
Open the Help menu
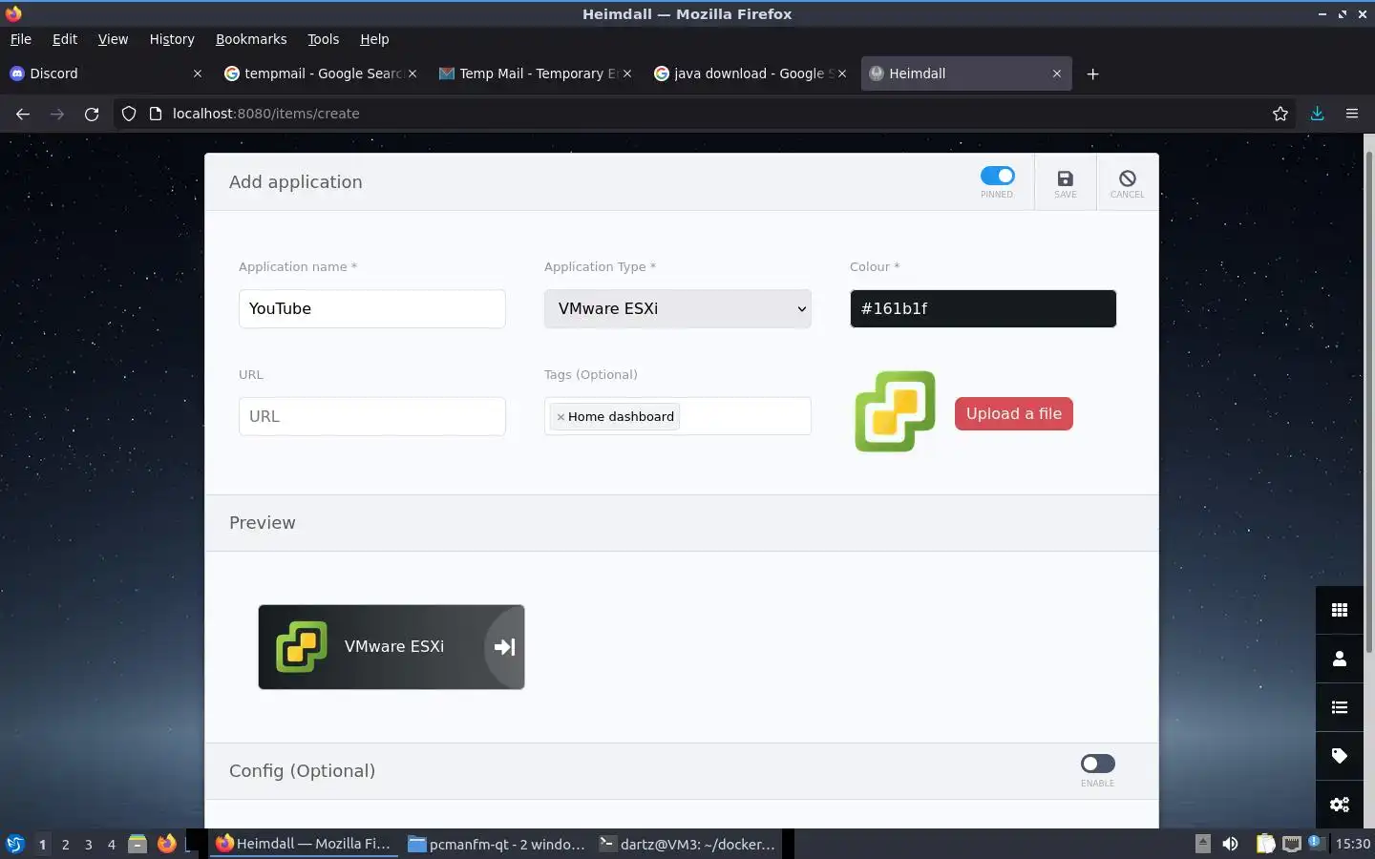[374, 39]
